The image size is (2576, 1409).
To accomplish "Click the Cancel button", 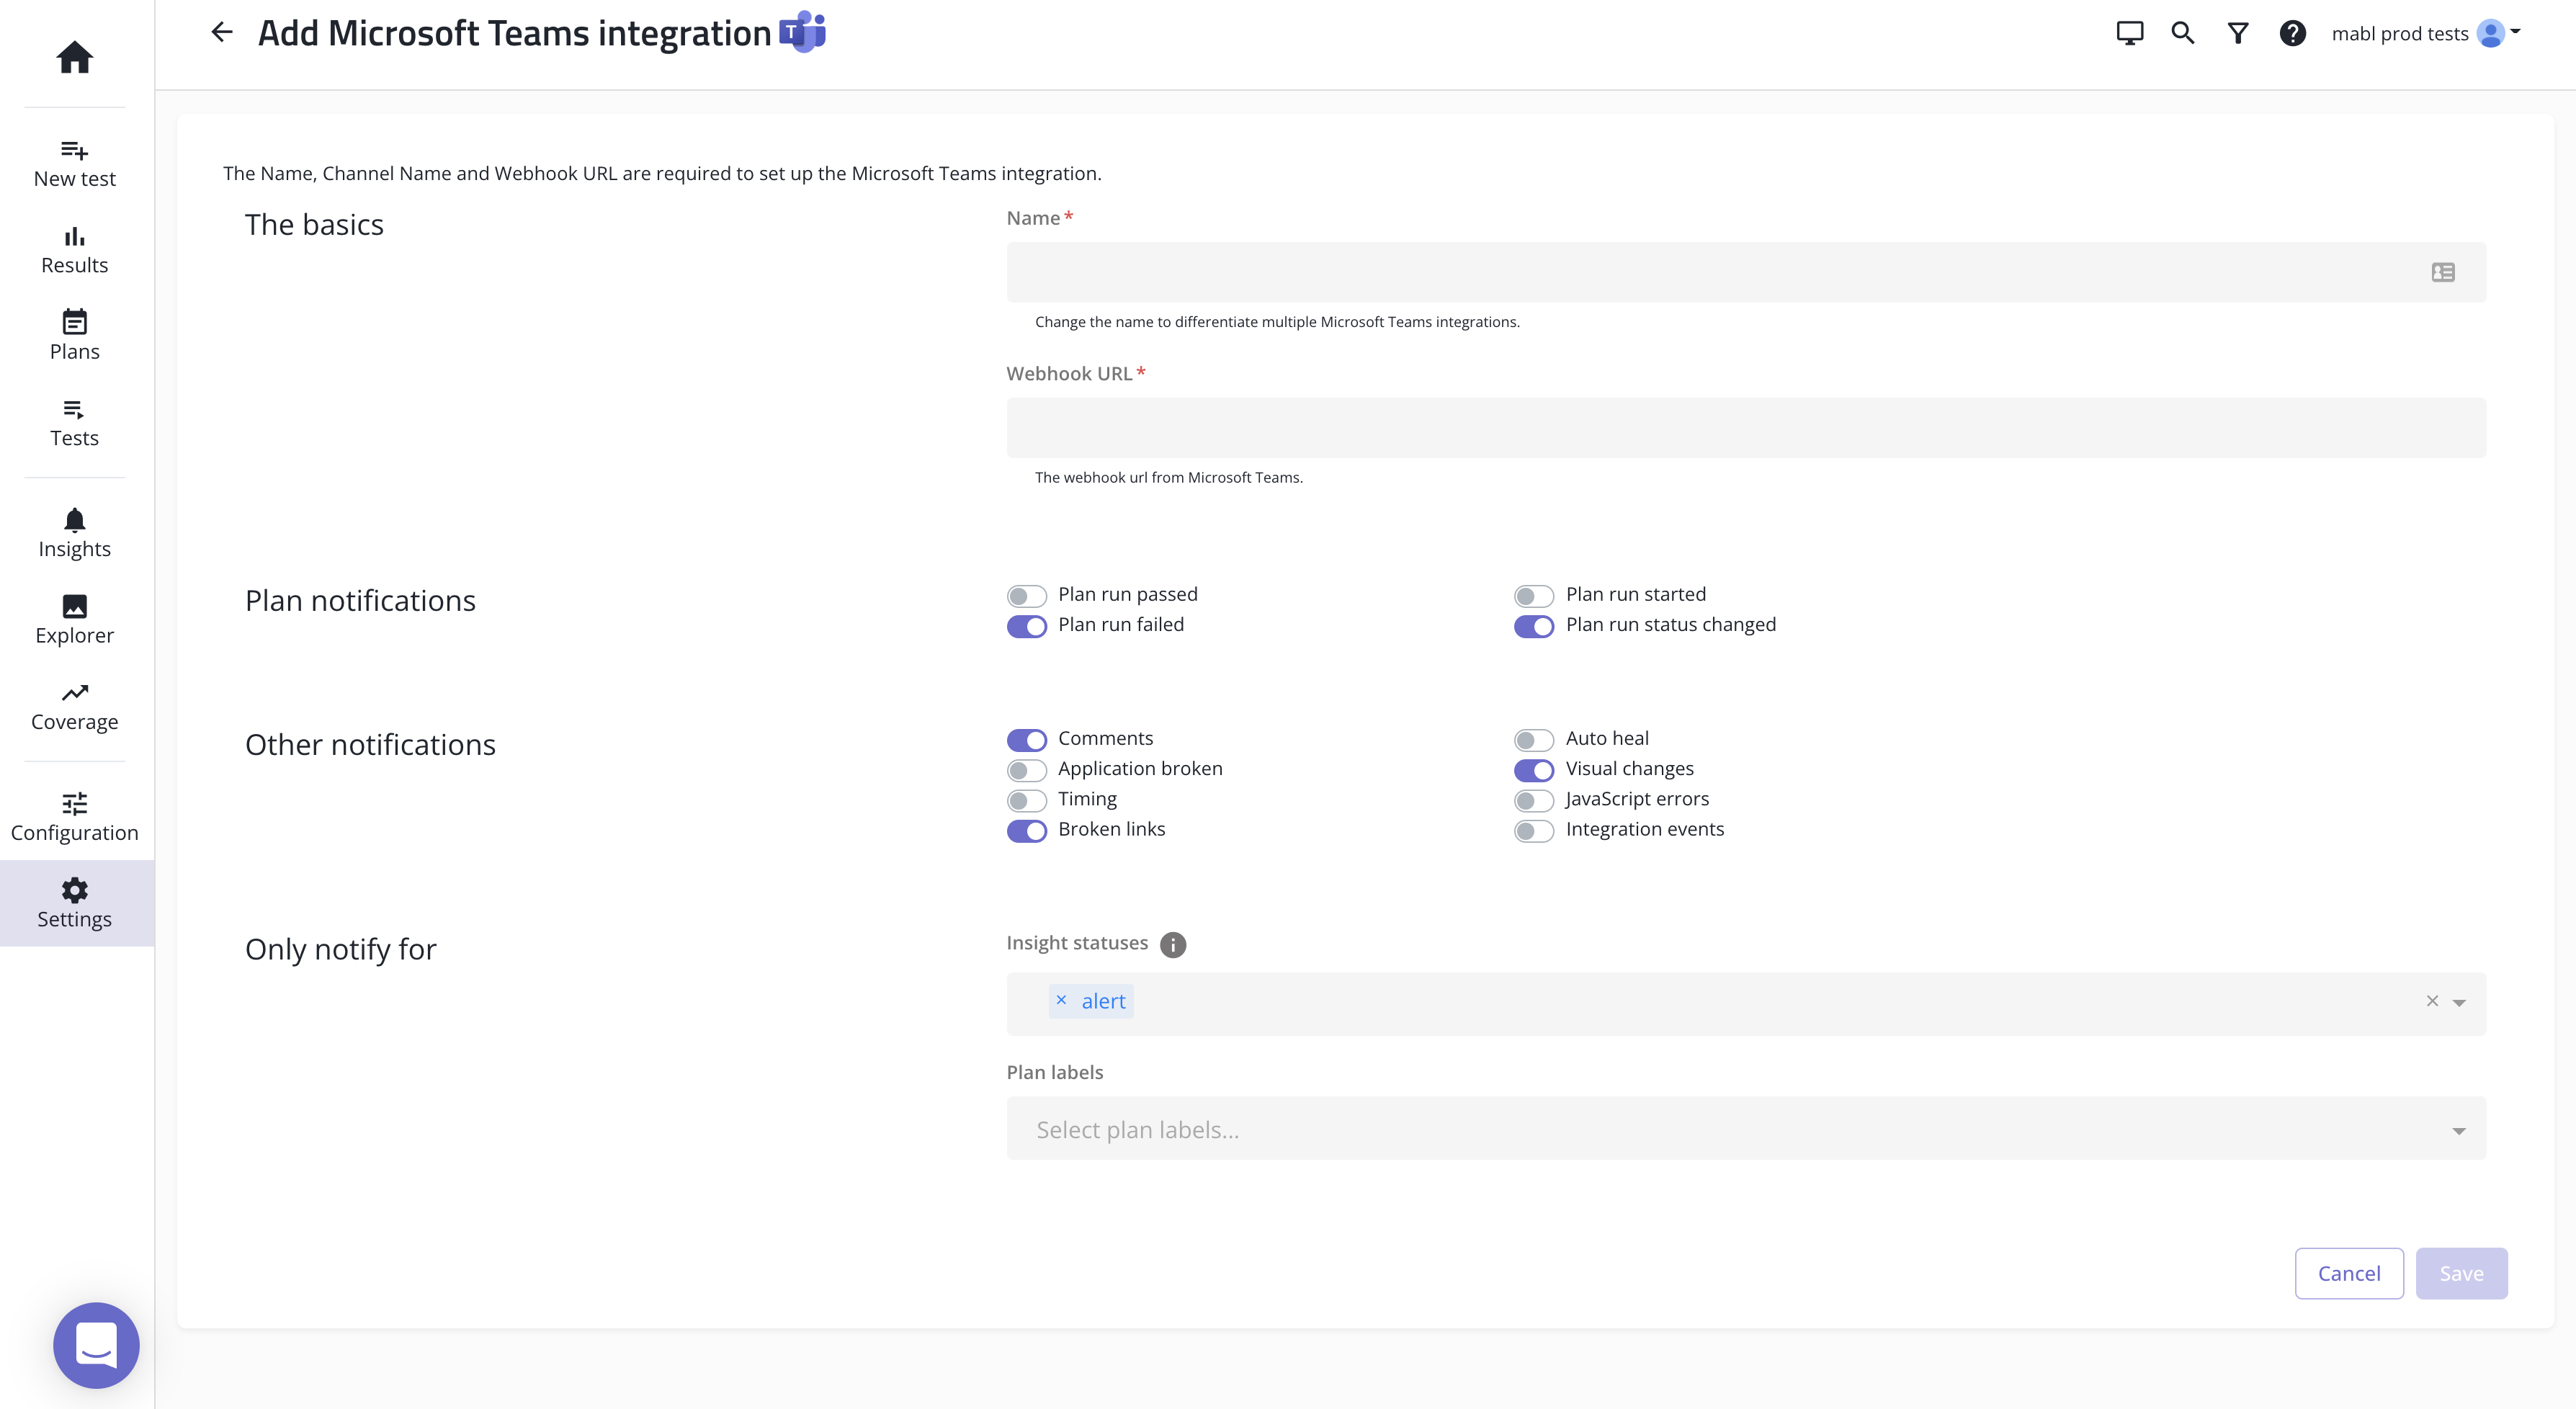I will pyautogui.click(x=2348, y=1273).
